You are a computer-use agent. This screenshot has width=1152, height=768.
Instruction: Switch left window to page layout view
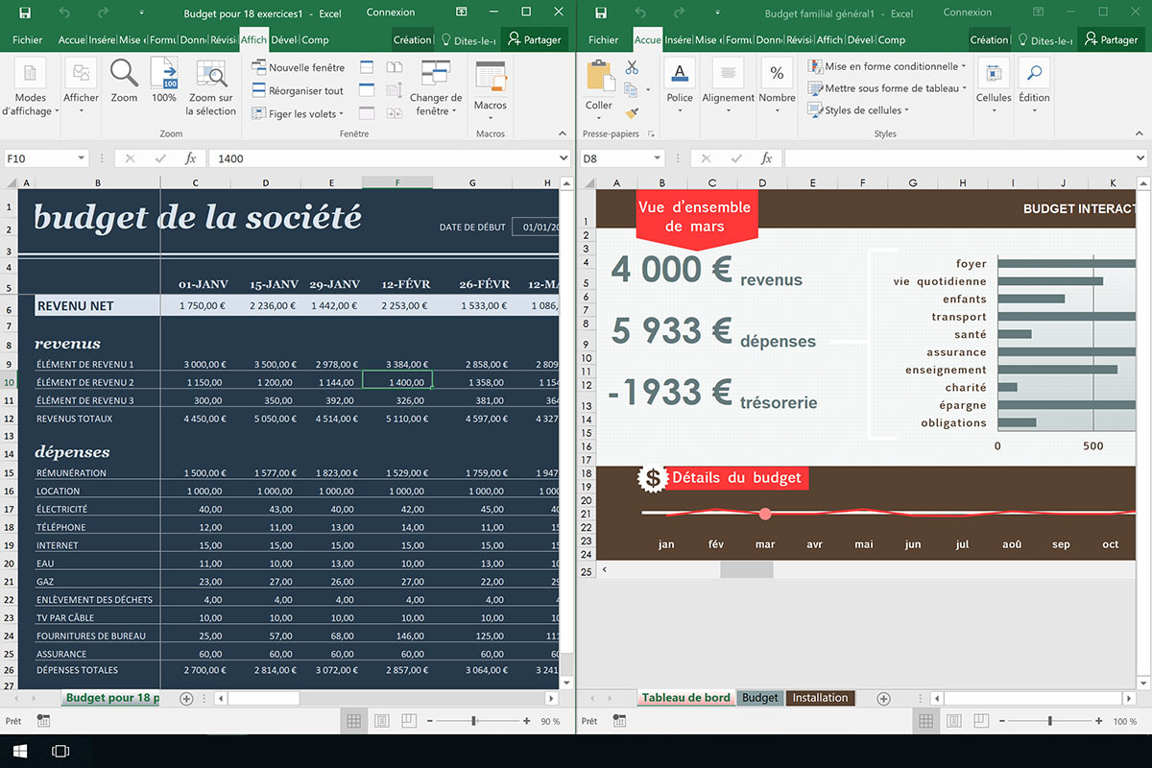point(381,721)
